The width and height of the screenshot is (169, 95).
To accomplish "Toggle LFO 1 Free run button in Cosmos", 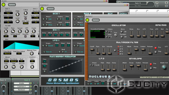I will point(44,52).
